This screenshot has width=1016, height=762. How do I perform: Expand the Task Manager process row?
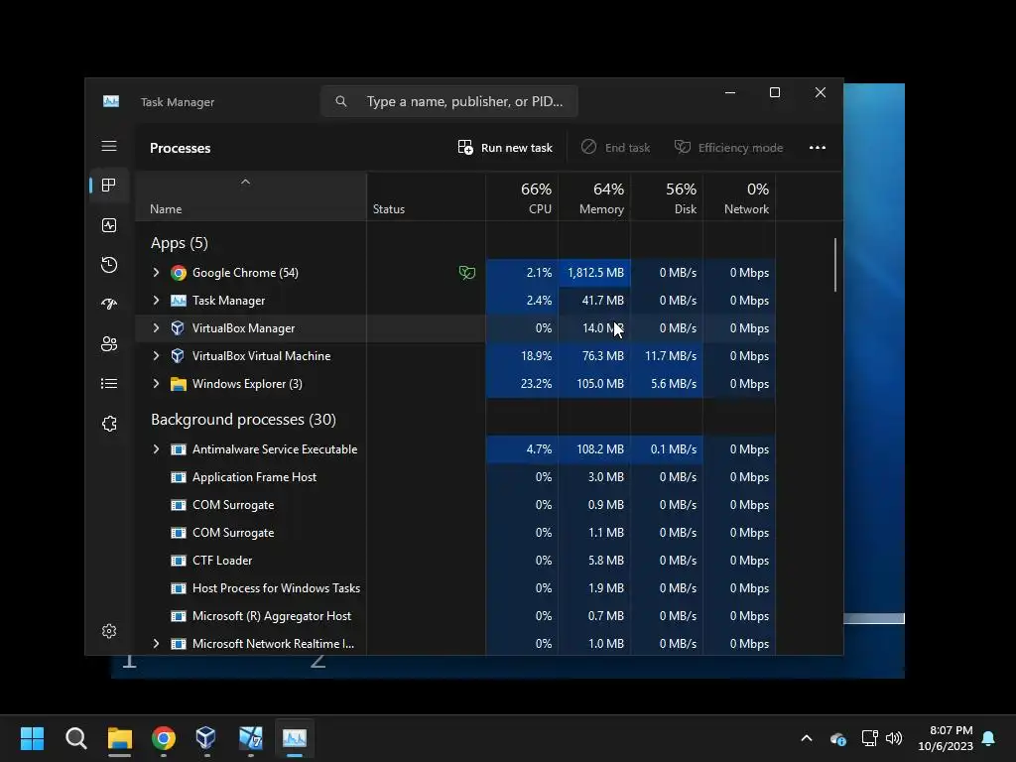[x=156, y=300]
